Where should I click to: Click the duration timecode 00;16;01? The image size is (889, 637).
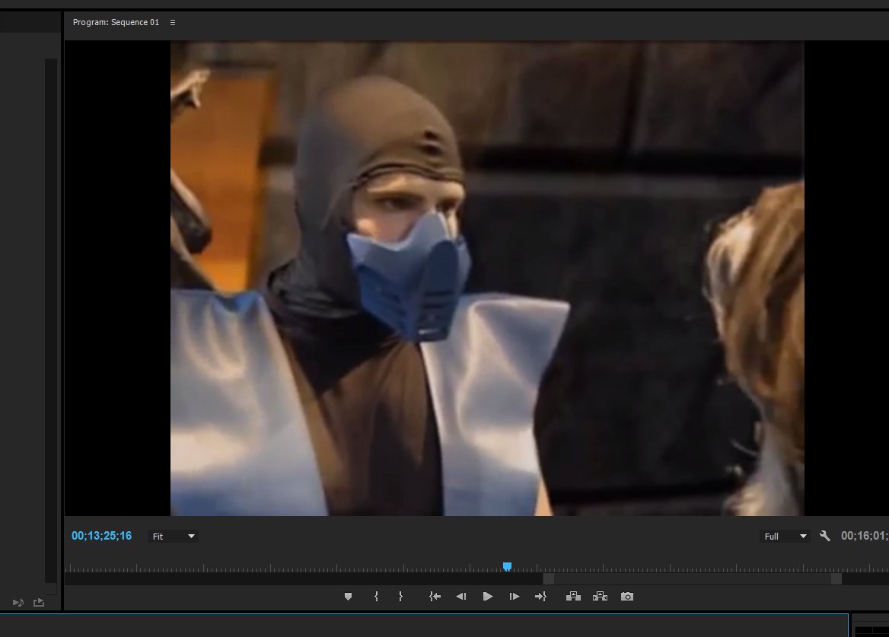(x=865, y=536)
